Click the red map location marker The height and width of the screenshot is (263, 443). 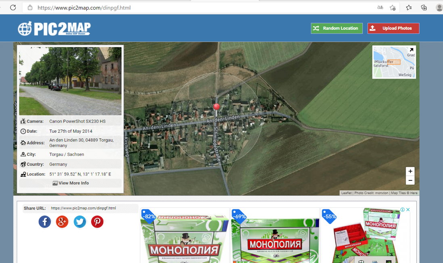click(216, 106)
